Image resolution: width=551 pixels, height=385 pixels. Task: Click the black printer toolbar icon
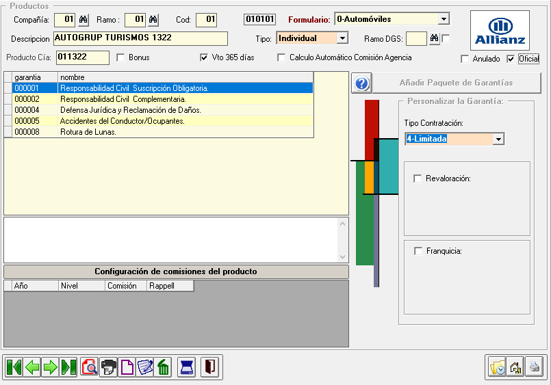coord(109,367)
